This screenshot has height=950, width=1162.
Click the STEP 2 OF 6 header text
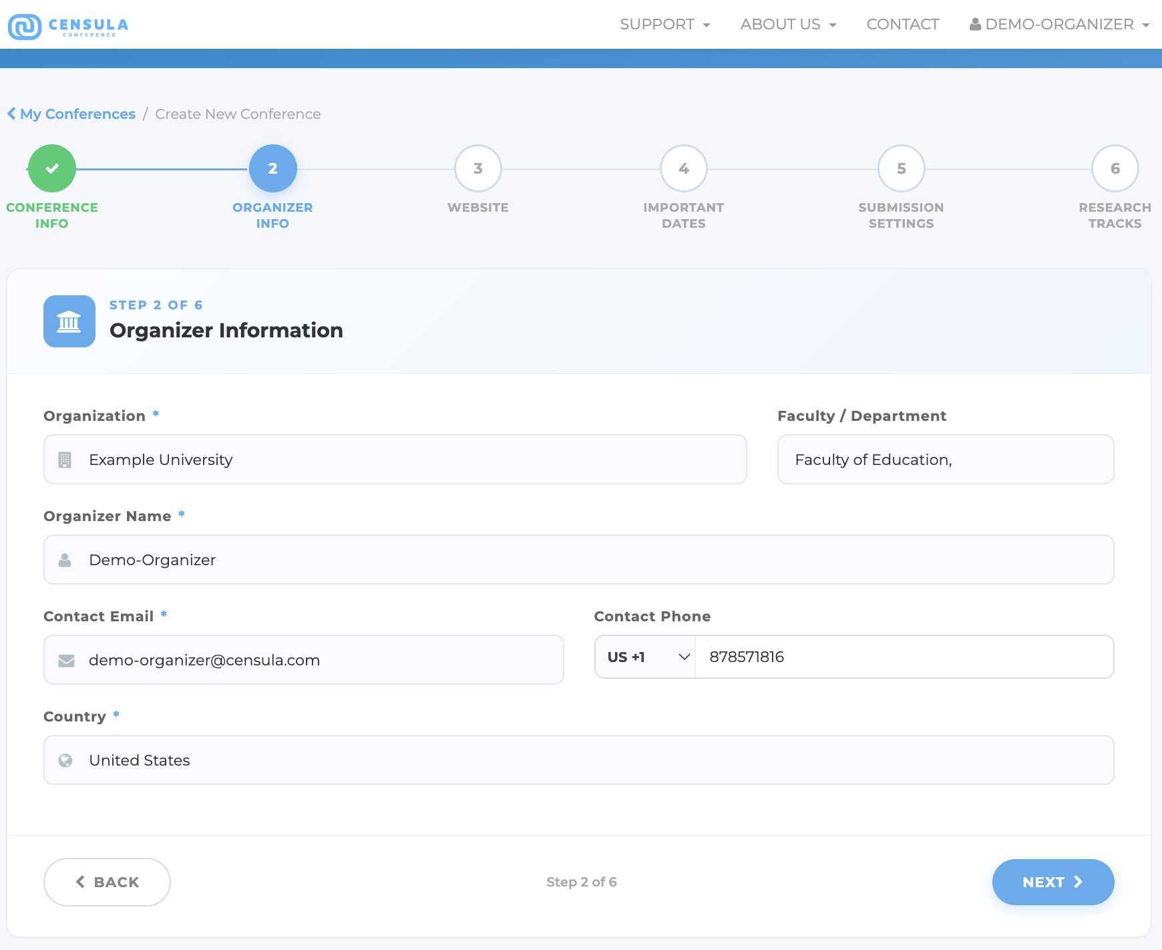156,305
